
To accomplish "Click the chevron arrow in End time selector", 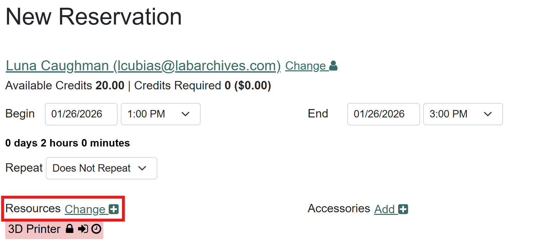I will tap(488, 114).
